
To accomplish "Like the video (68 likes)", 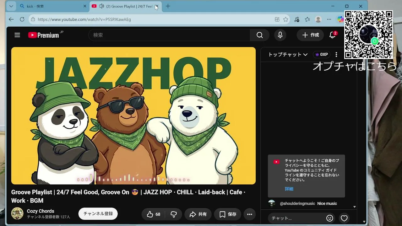I will [x=154, y=214].
